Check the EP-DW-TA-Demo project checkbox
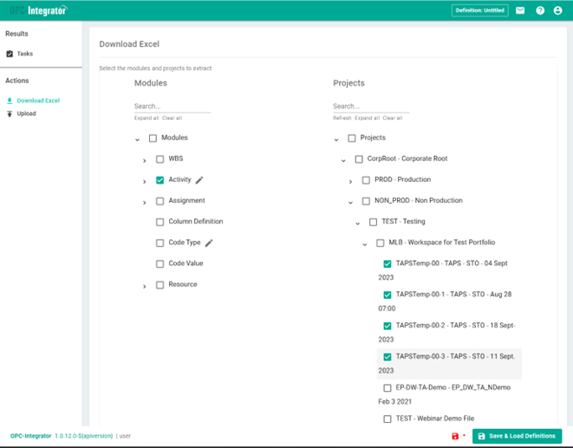 [x=387, y=387]
